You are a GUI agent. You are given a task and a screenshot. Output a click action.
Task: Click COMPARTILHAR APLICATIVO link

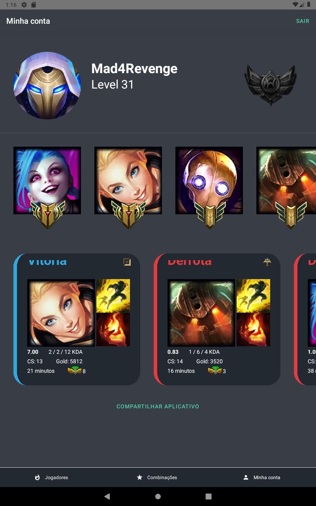tap(158, 406)
